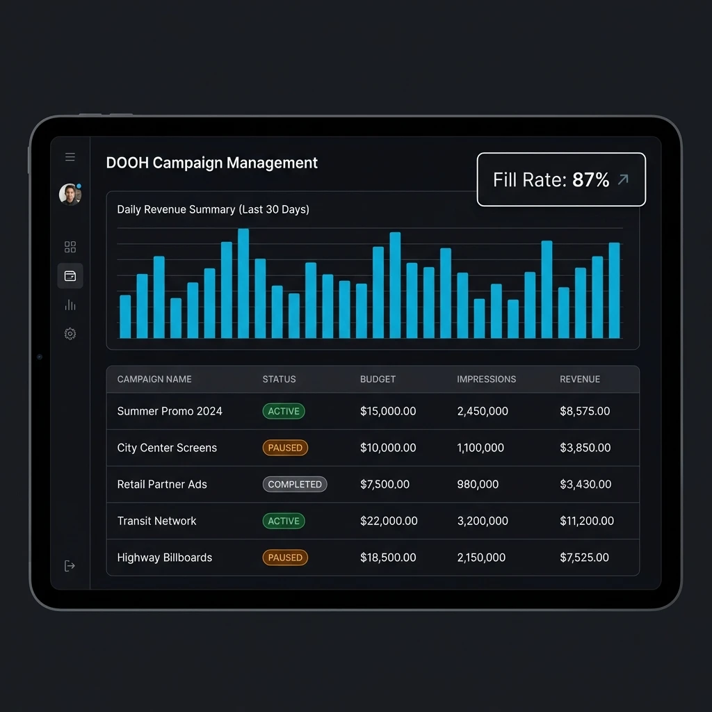The image size is (712, 712).
Task: Open the campaigns panel icon in sidebar
Action: (x=70, y=275)
